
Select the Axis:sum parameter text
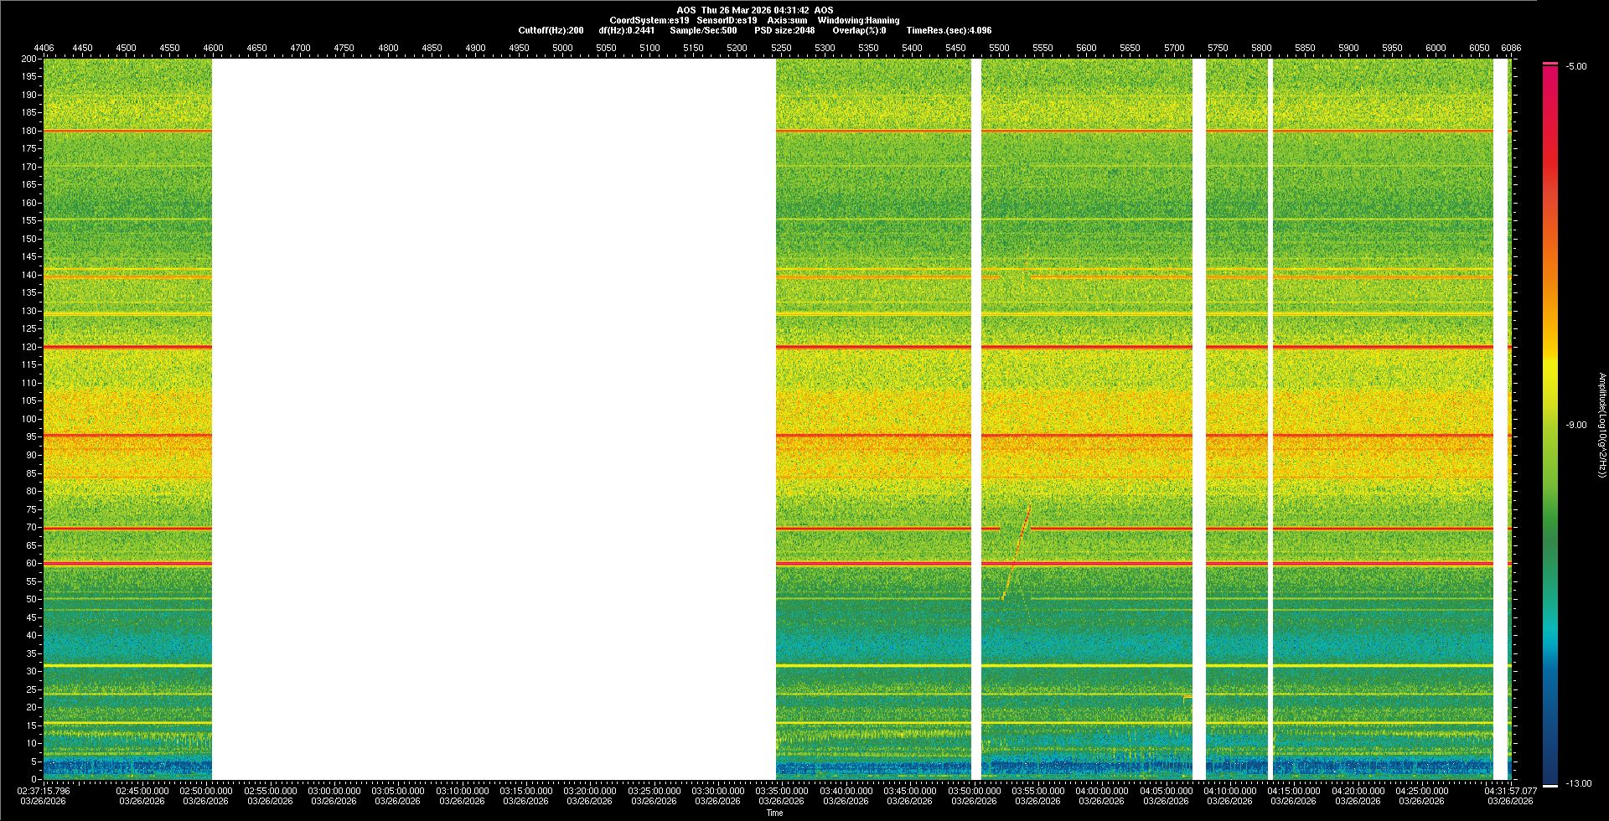(787, 20)
